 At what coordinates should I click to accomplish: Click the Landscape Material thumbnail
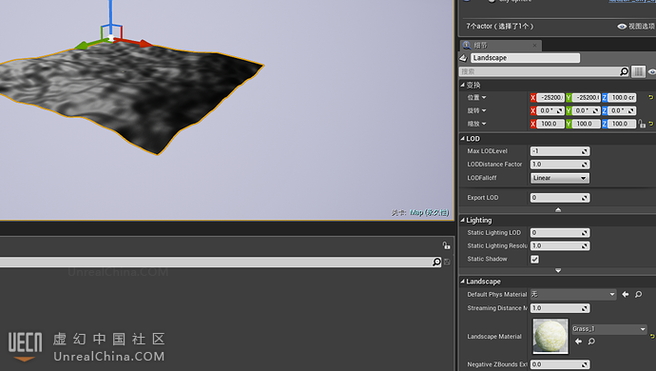pyautogui.click(x=550, y=336)
